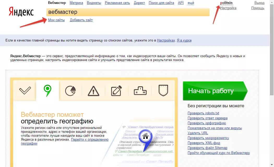Open Удалить URL link

pos(198,133)
